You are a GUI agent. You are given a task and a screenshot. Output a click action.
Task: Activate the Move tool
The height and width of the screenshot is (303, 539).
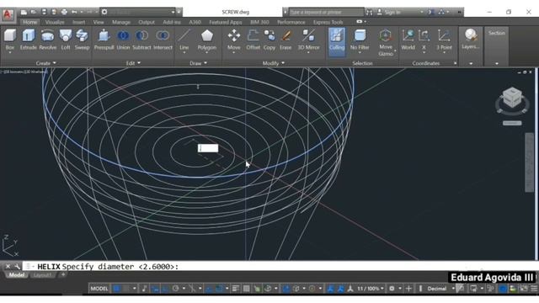pos(234,40)
